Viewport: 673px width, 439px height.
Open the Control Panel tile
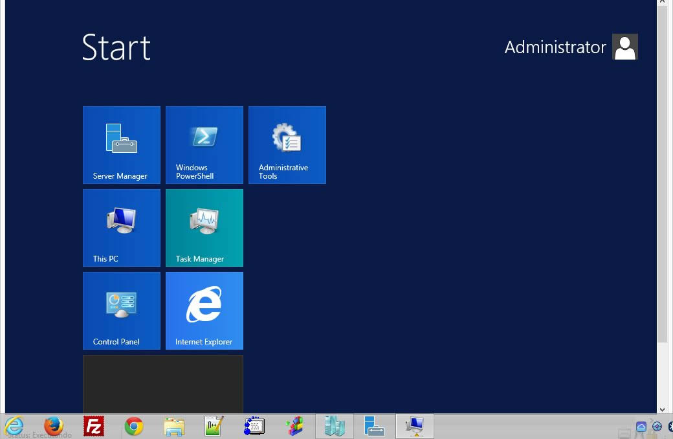pos(121,310)
